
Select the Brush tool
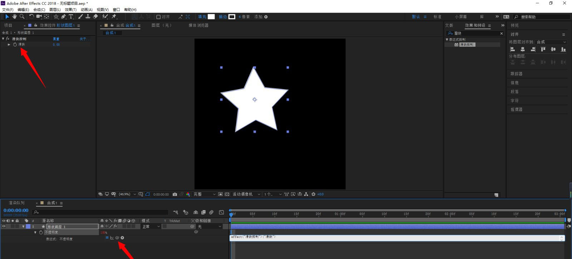80,17
